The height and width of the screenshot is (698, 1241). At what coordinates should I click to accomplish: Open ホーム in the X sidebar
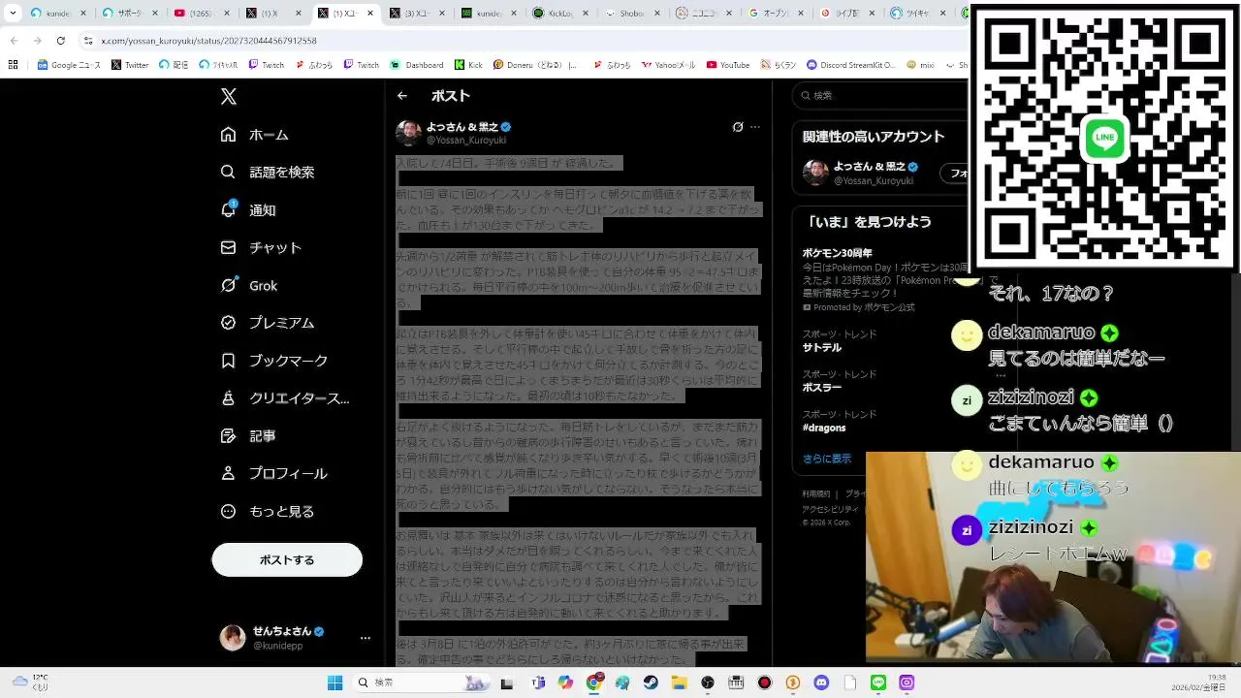[x=254, y=135]
